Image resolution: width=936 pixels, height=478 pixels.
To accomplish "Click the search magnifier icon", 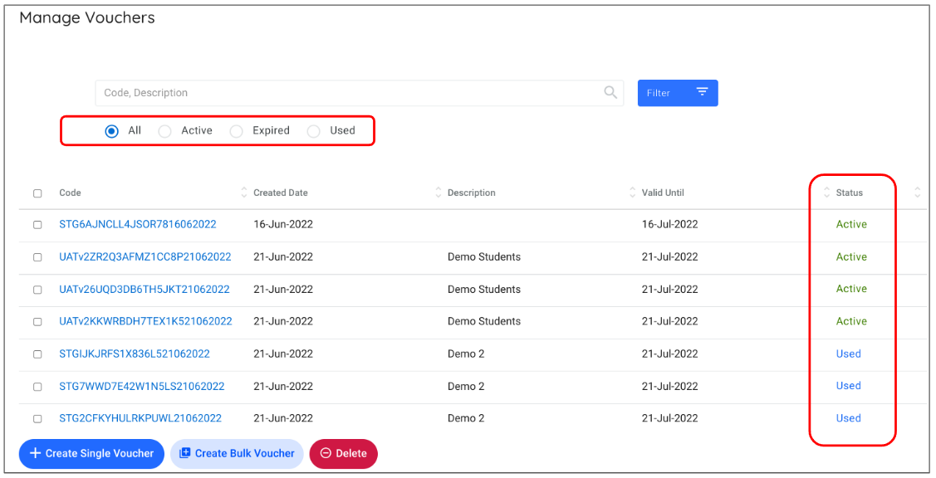I will pyautogui.click(x=610, y=92).
